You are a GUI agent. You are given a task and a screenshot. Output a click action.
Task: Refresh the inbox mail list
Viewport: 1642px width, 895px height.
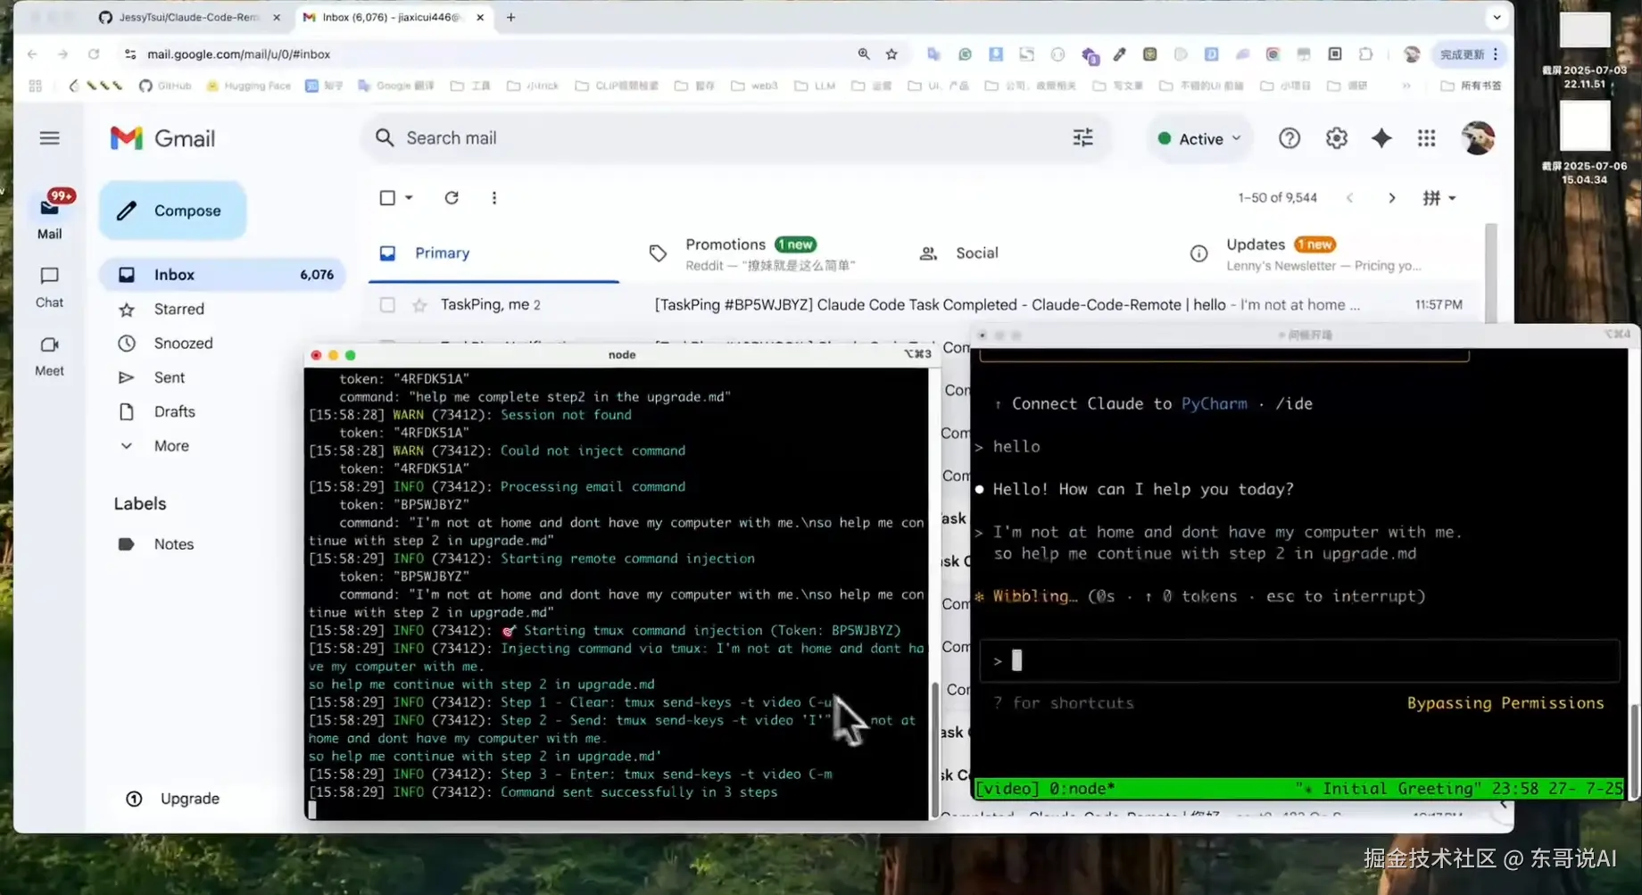click(452, 198)
